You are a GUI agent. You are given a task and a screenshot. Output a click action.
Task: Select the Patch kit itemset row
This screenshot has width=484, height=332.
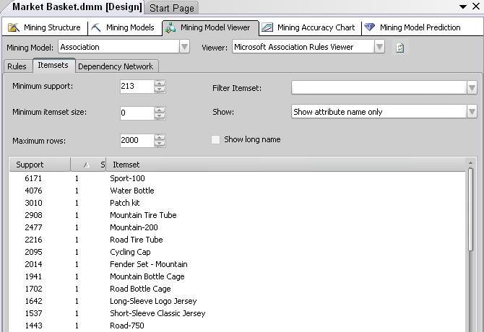[x=238, y=203]
